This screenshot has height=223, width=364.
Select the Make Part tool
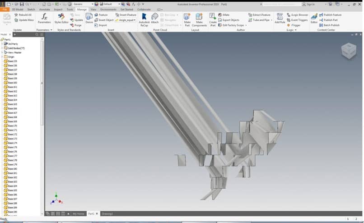point(187,18)
